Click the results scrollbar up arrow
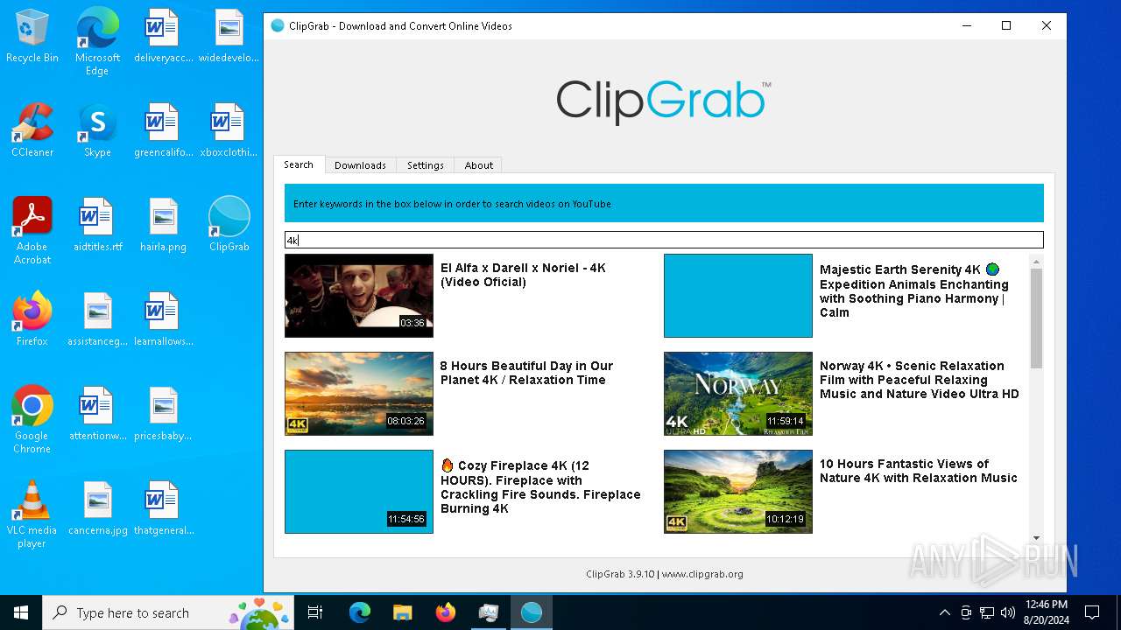 (1036, 261)
